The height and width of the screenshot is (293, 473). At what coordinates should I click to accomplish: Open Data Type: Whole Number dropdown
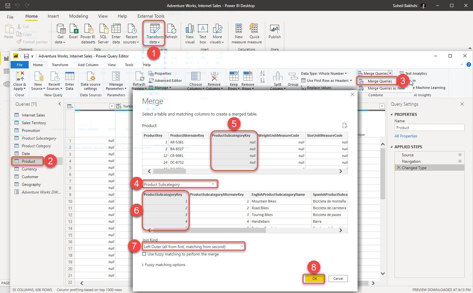[x=324, y=73]
